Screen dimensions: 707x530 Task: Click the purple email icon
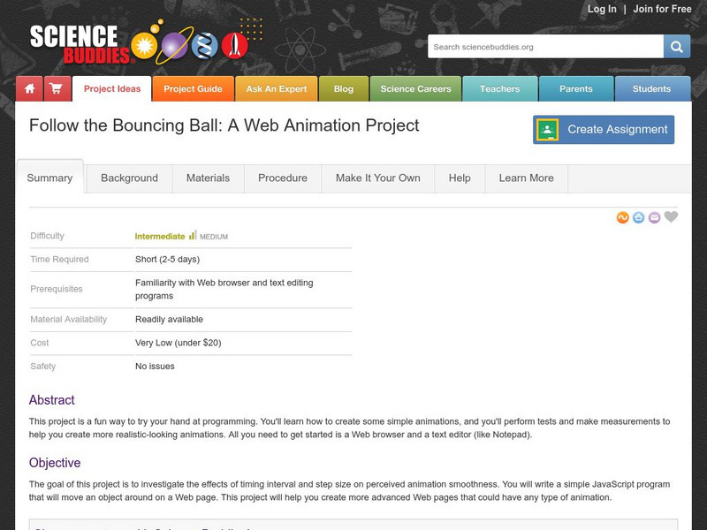click(x=654, y=217)
